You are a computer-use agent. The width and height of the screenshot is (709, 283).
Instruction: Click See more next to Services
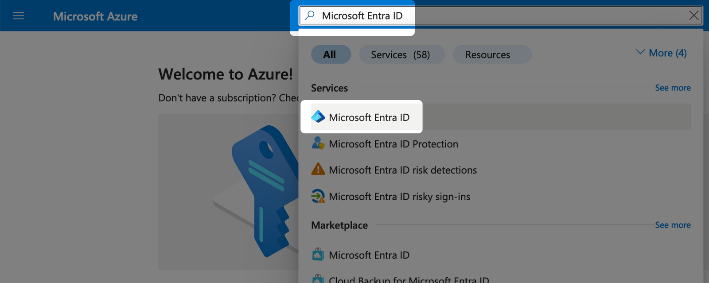673,88
